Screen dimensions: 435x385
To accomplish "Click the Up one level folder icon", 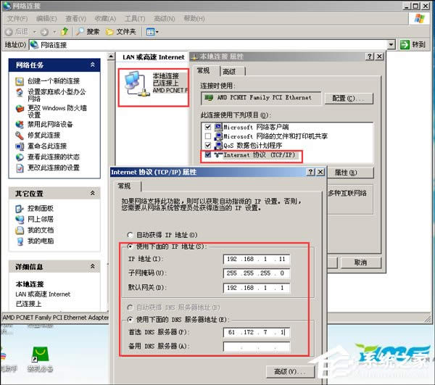I will coord(65,31).
